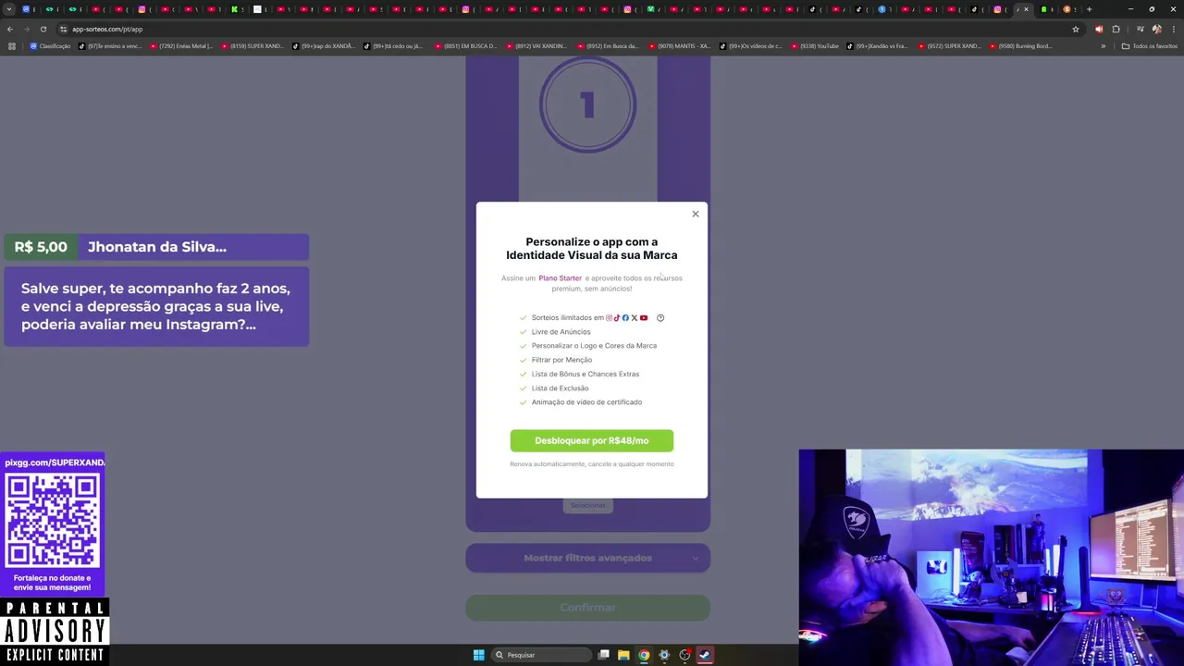Expand Mostrar filtros avançados section
Viewport: 1184px width, 666px height.
[x=587, y=558]
